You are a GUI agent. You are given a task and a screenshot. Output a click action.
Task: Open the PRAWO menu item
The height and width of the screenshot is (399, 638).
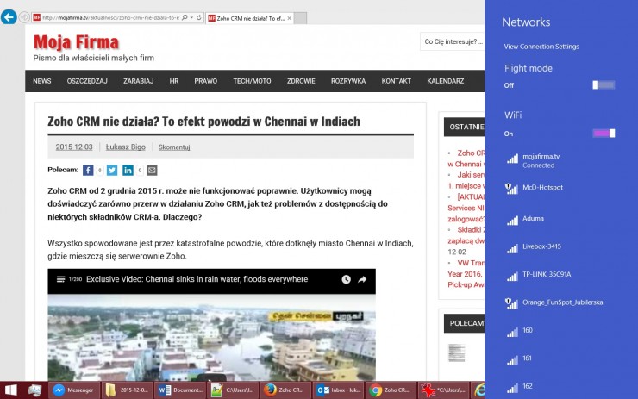[205, 81]
